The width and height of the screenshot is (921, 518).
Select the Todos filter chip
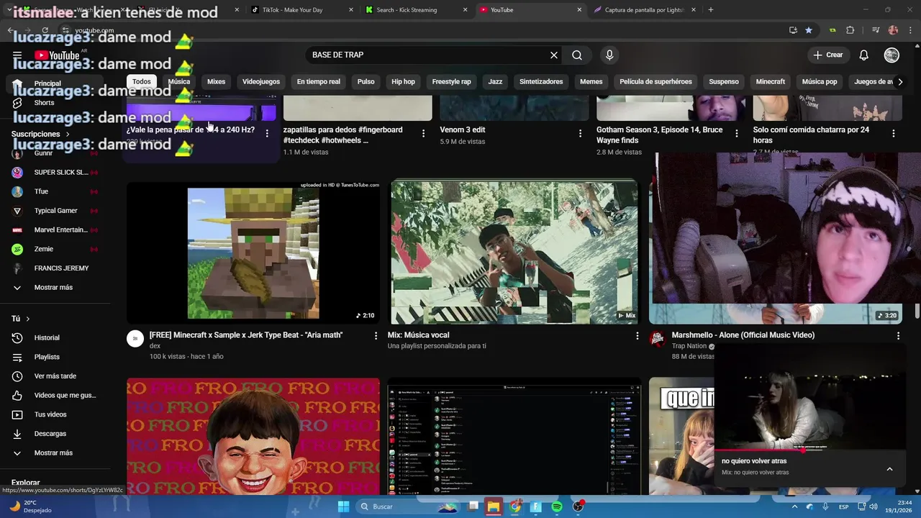pos(142,82)
